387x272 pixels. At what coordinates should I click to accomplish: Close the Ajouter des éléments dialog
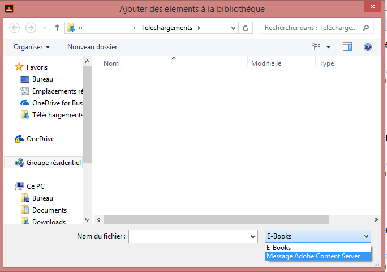point(373,6)
